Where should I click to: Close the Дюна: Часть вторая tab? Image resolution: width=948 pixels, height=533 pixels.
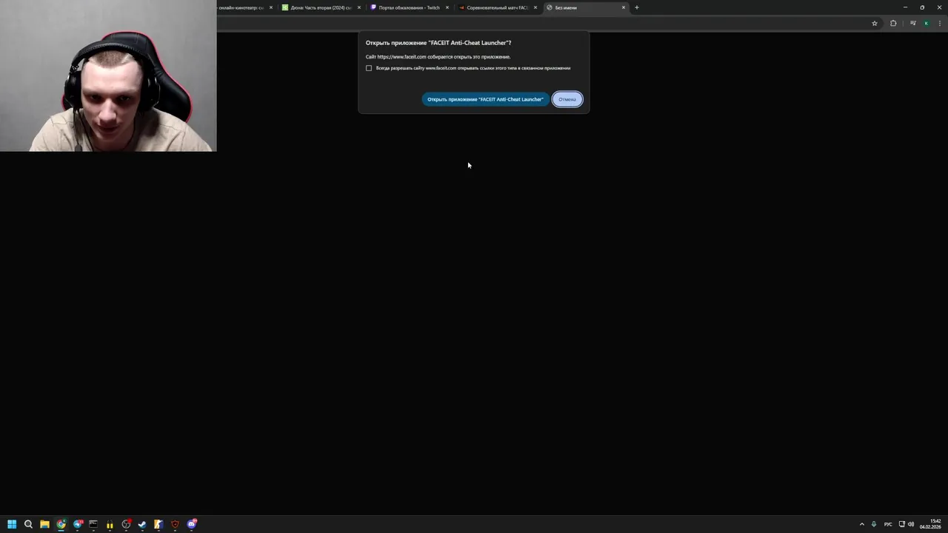(x=359, y=7)
